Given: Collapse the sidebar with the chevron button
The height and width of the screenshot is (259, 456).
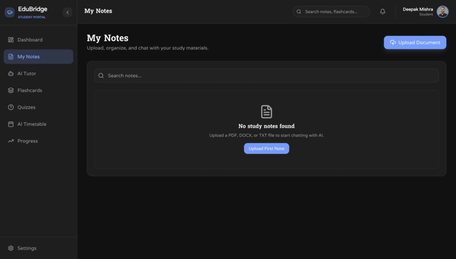Looking at the screenshot, I should point(67,12).
